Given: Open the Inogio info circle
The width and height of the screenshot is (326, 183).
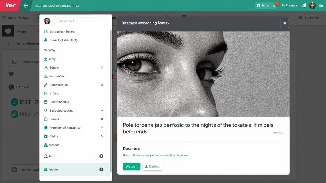Looking at the screenshot, I should (x=101, y=170).
